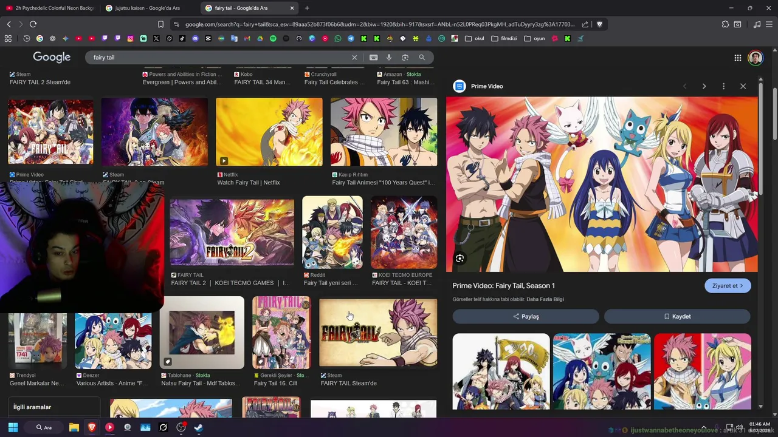Viewport: 778px width, 437px height.
Task: Open the Spotify bookmark icon
Action: click(273, 38)
